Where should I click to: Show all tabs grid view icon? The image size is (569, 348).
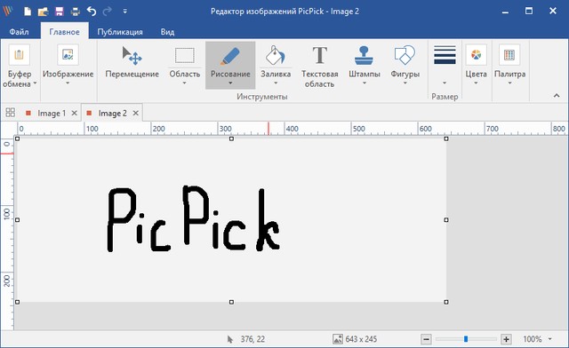[11, 113]
